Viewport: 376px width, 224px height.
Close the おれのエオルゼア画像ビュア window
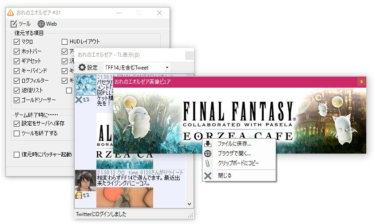click(x=361, y=82)
